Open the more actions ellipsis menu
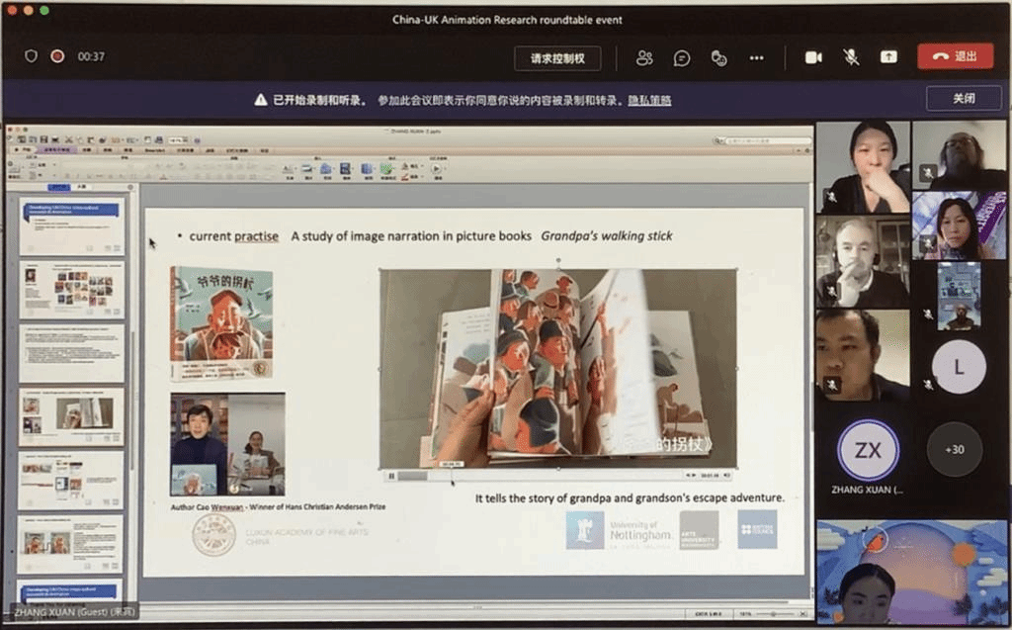 tap(756, 58)
